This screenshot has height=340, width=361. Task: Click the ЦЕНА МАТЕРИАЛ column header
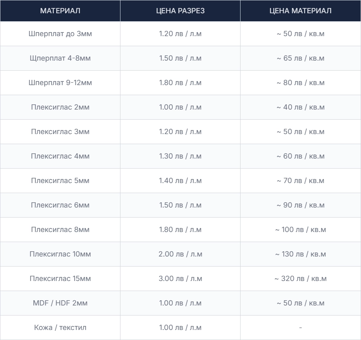(x=300, y=11)
